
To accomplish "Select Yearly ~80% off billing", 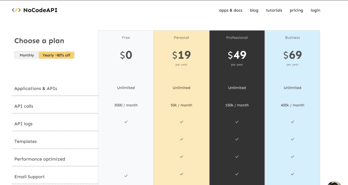I will (57, 55).
